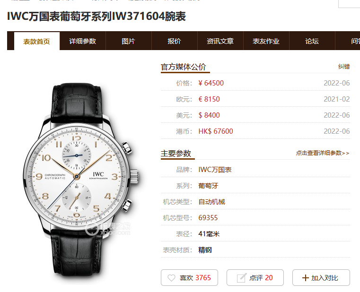Viewport: 360px width, 292px height.
Task: Open the 论坛 tab
Action: coord(312,41)
